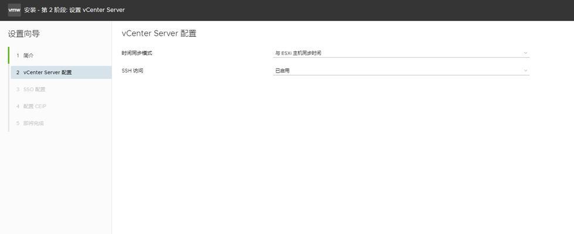The width and height of the screenshot is (574, 234).
Task: Click the chevron arrow in the SSH access row
Action: click(x=525, y=70)
